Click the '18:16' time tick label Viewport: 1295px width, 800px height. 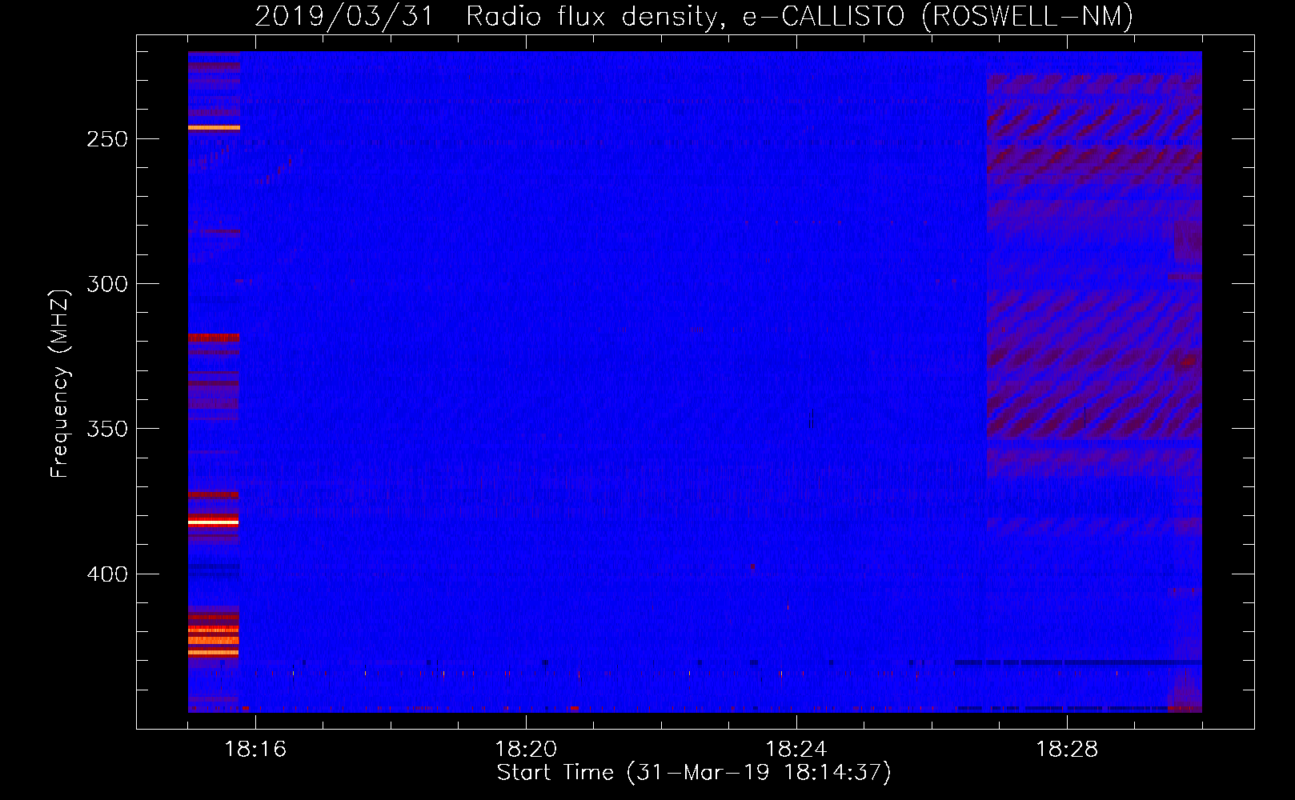255,750
